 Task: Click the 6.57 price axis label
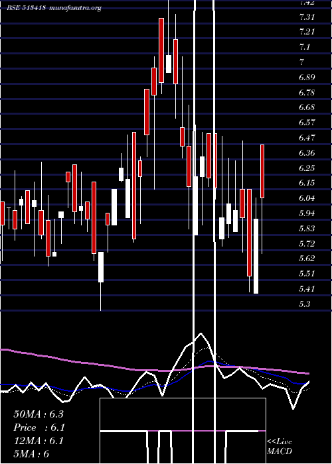[x=307, y=122]
